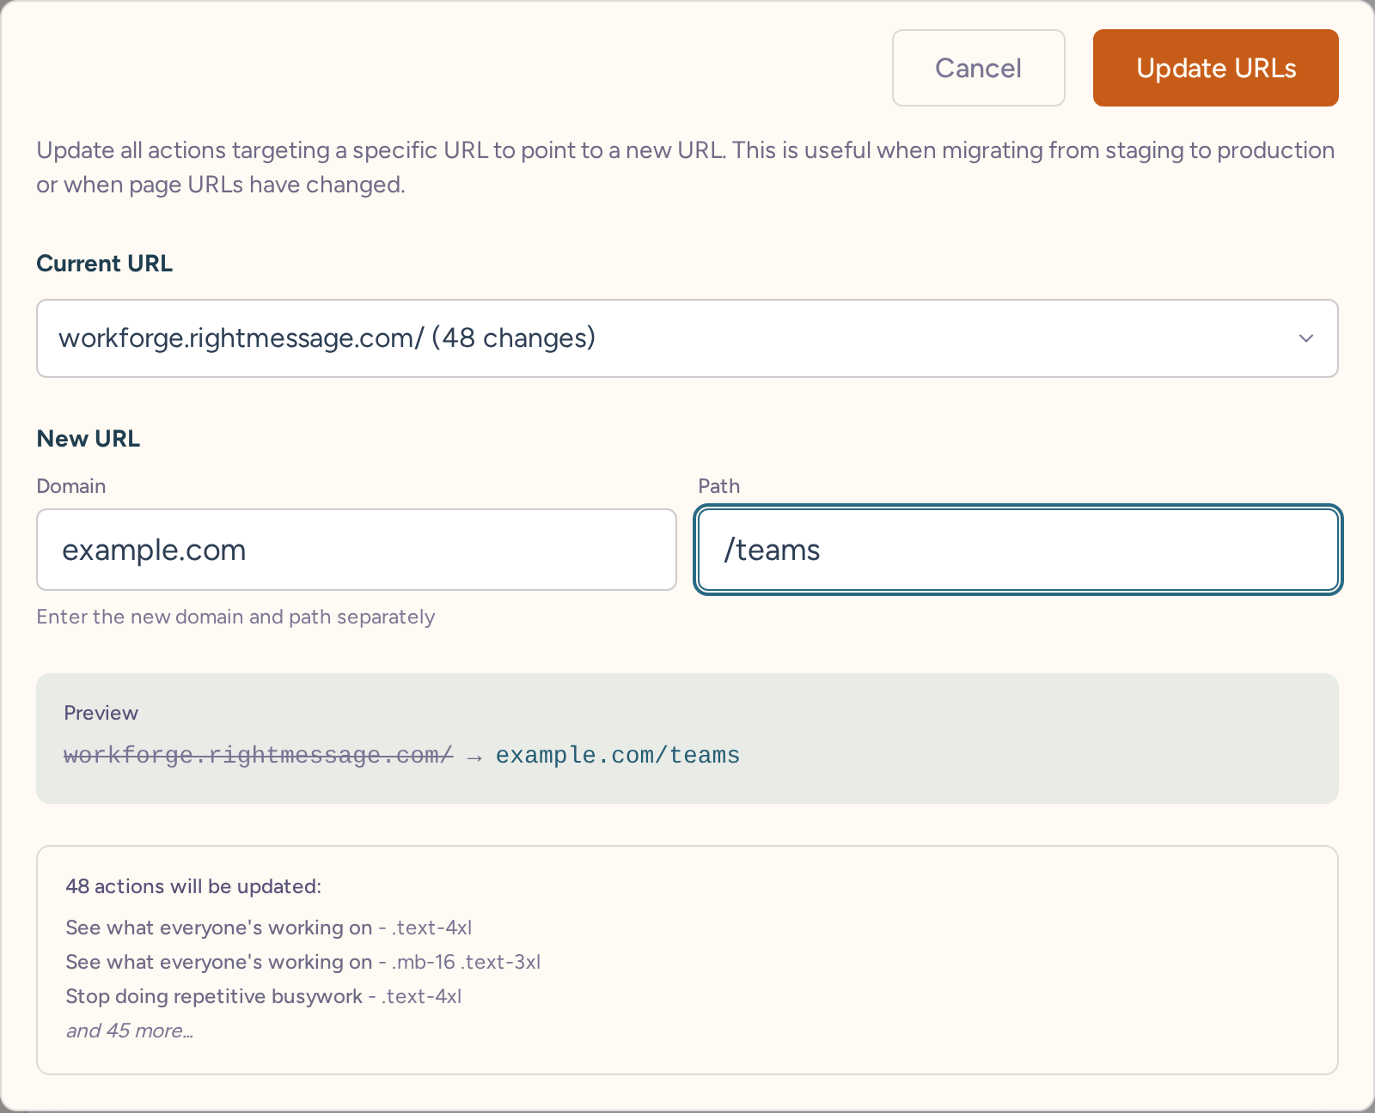Viewport: 1375px width, 1113px height.
Task: Click the helper text about domain and path
Action: coord(235,617)
